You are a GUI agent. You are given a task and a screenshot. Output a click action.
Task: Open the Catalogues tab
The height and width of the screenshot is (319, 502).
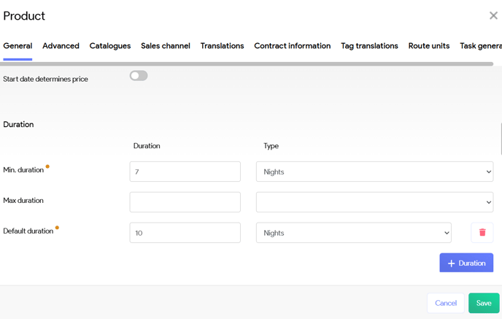[x=110, y=46]
